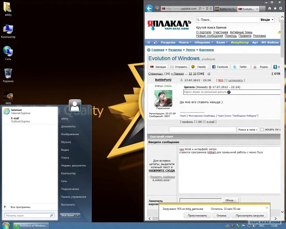This screenshot has height=229, width=286.
Task: Click the НАЖМИТЕ СЮДА quote link
Action: coord(162,170)
